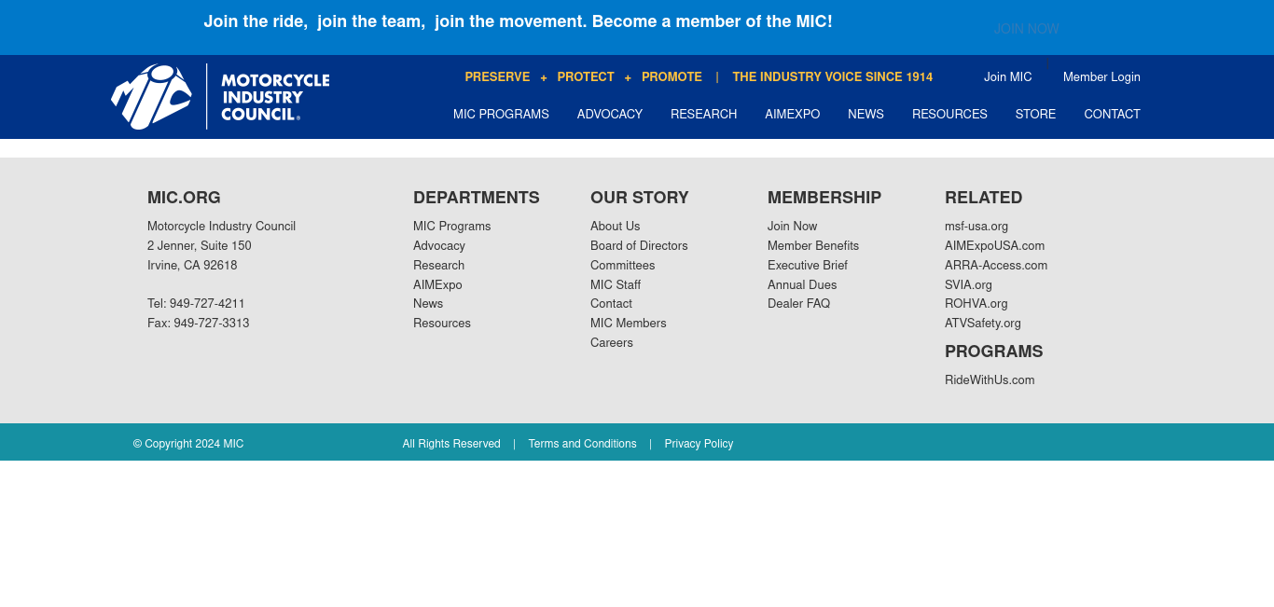Click the Resources link under Departments
Screen dimensions: 1274x607
pyautogui.click(x=442, y=324)
